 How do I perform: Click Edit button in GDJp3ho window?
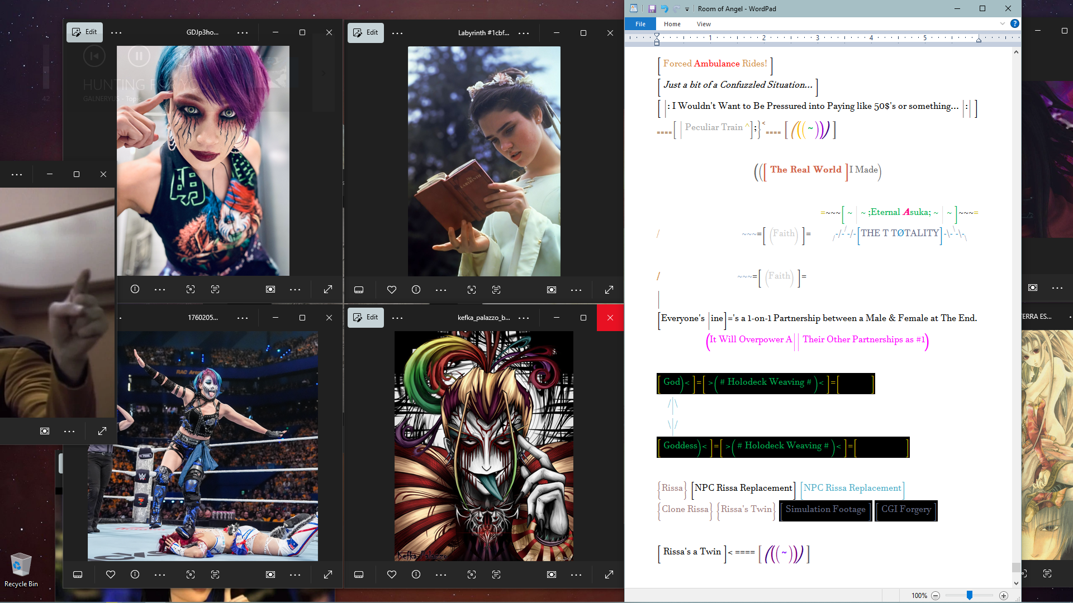tap(84, 32)
